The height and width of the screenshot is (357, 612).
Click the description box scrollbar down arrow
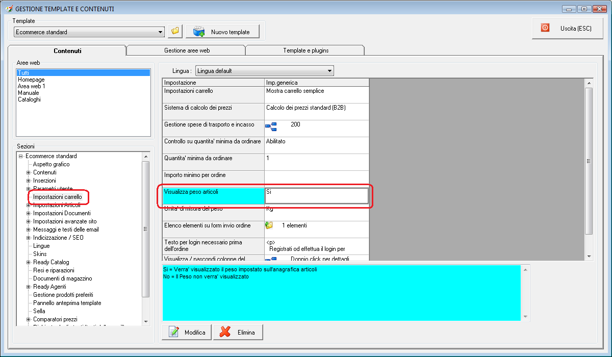click(x=526, y=317)
